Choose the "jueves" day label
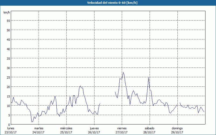The width and height of the screenshot is (216, 135). click(94, 128)
